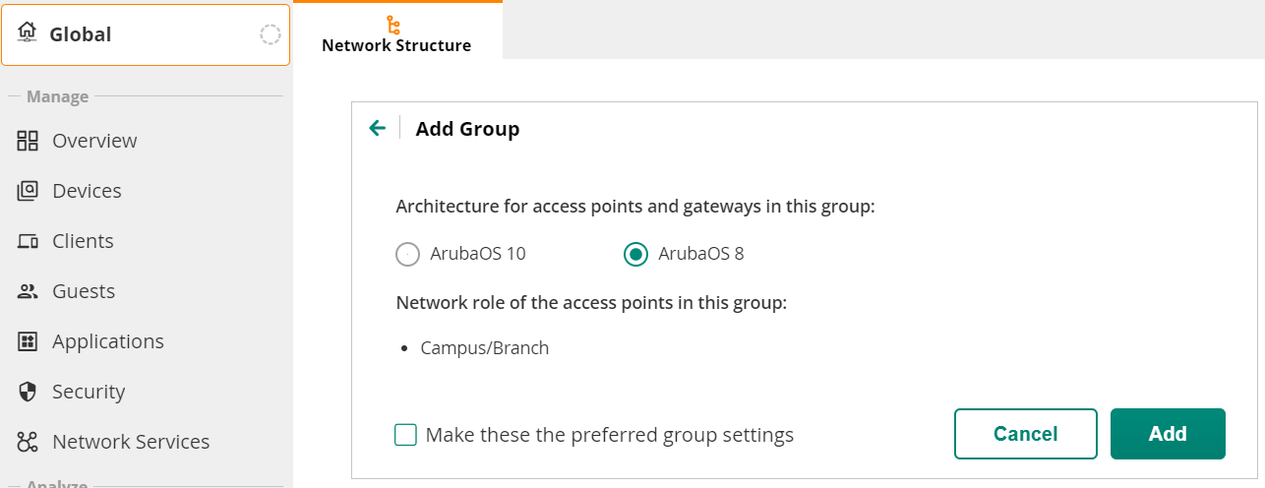
Task: Click the Network Services icon
Action: tap(28, 442)
